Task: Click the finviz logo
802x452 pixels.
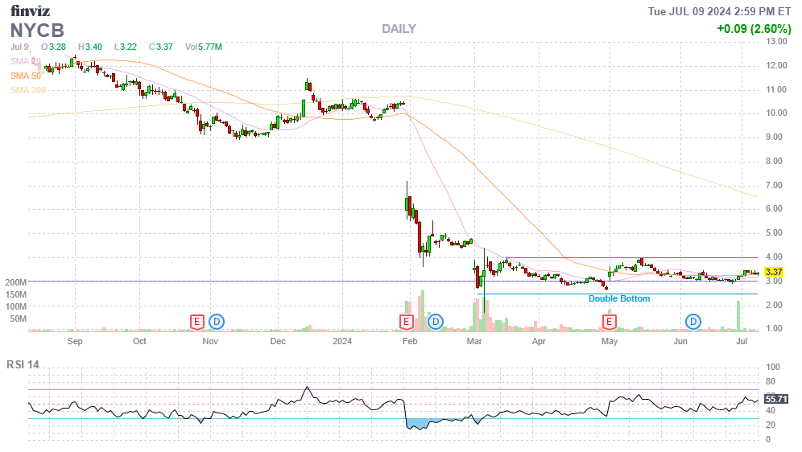Action: [x=30, y=10]
